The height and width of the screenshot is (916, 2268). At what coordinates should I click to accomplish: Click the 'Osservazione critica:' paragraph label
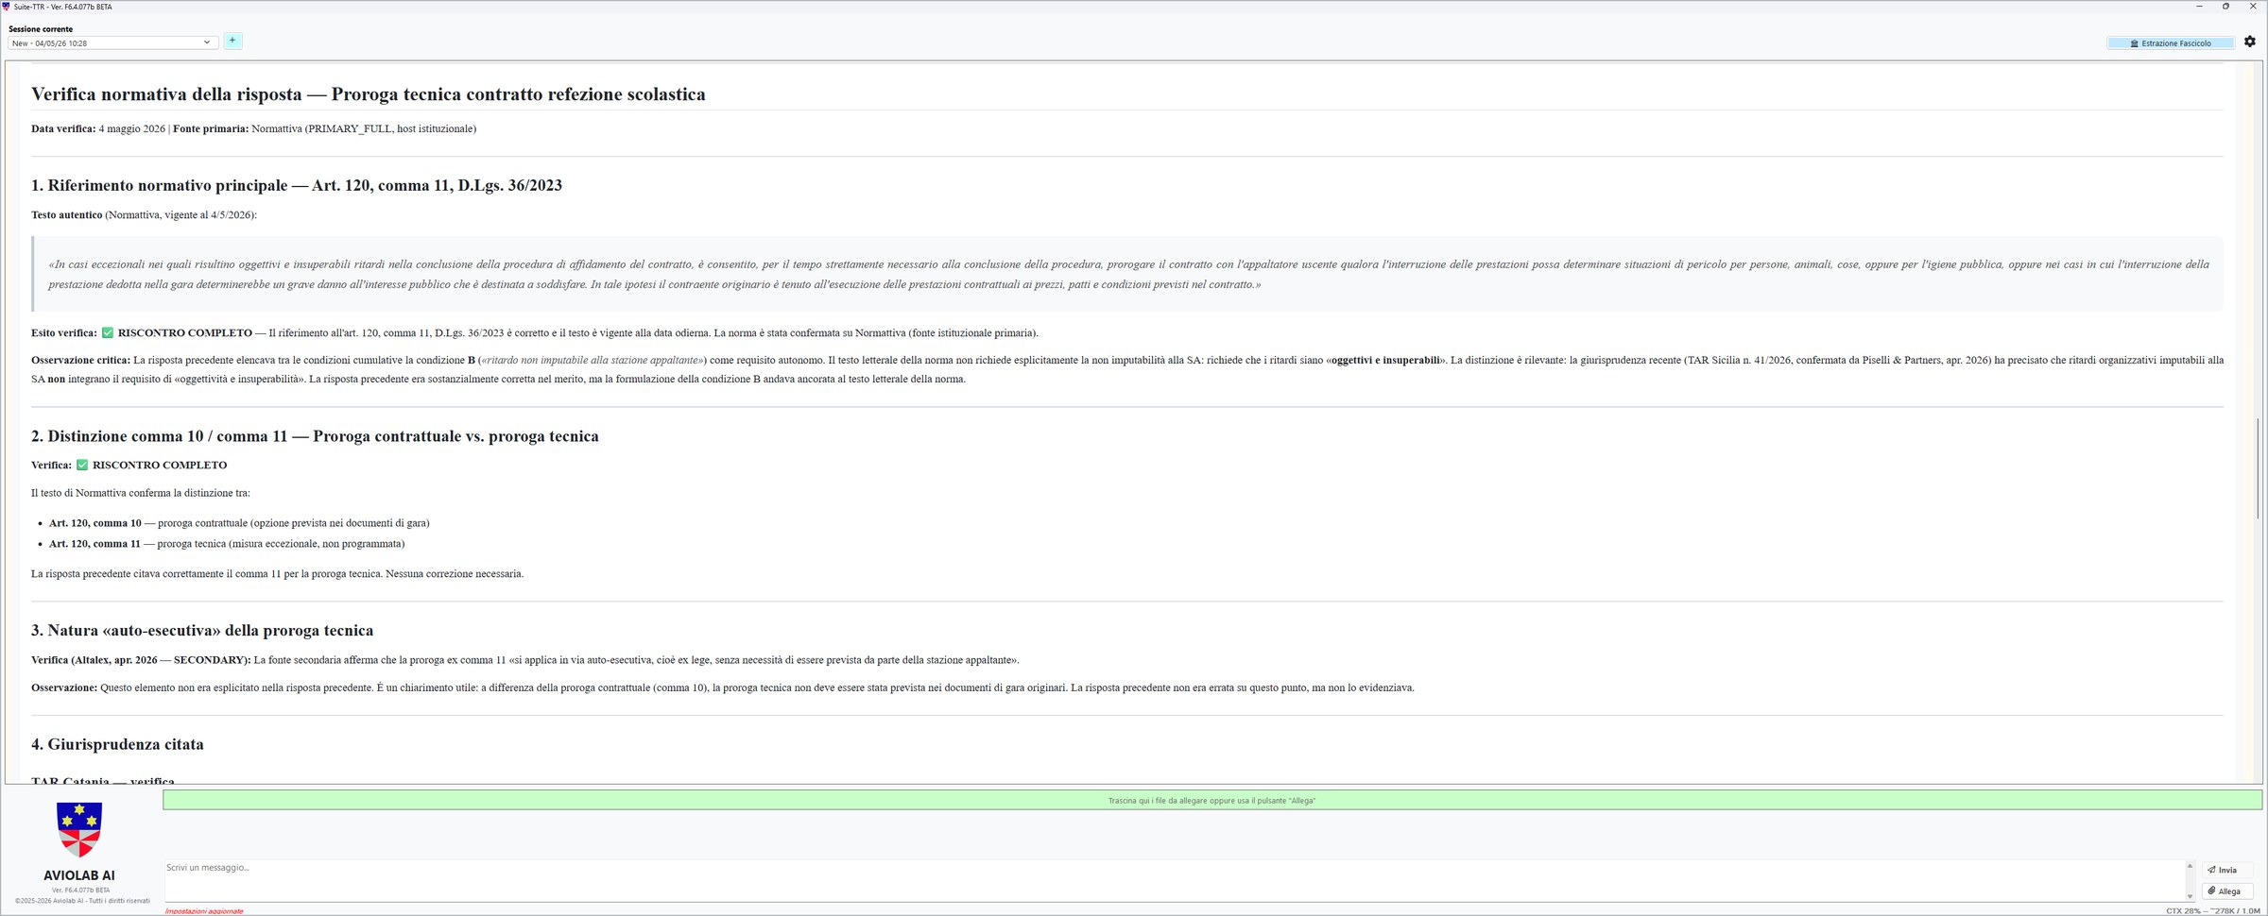point(80,360)
